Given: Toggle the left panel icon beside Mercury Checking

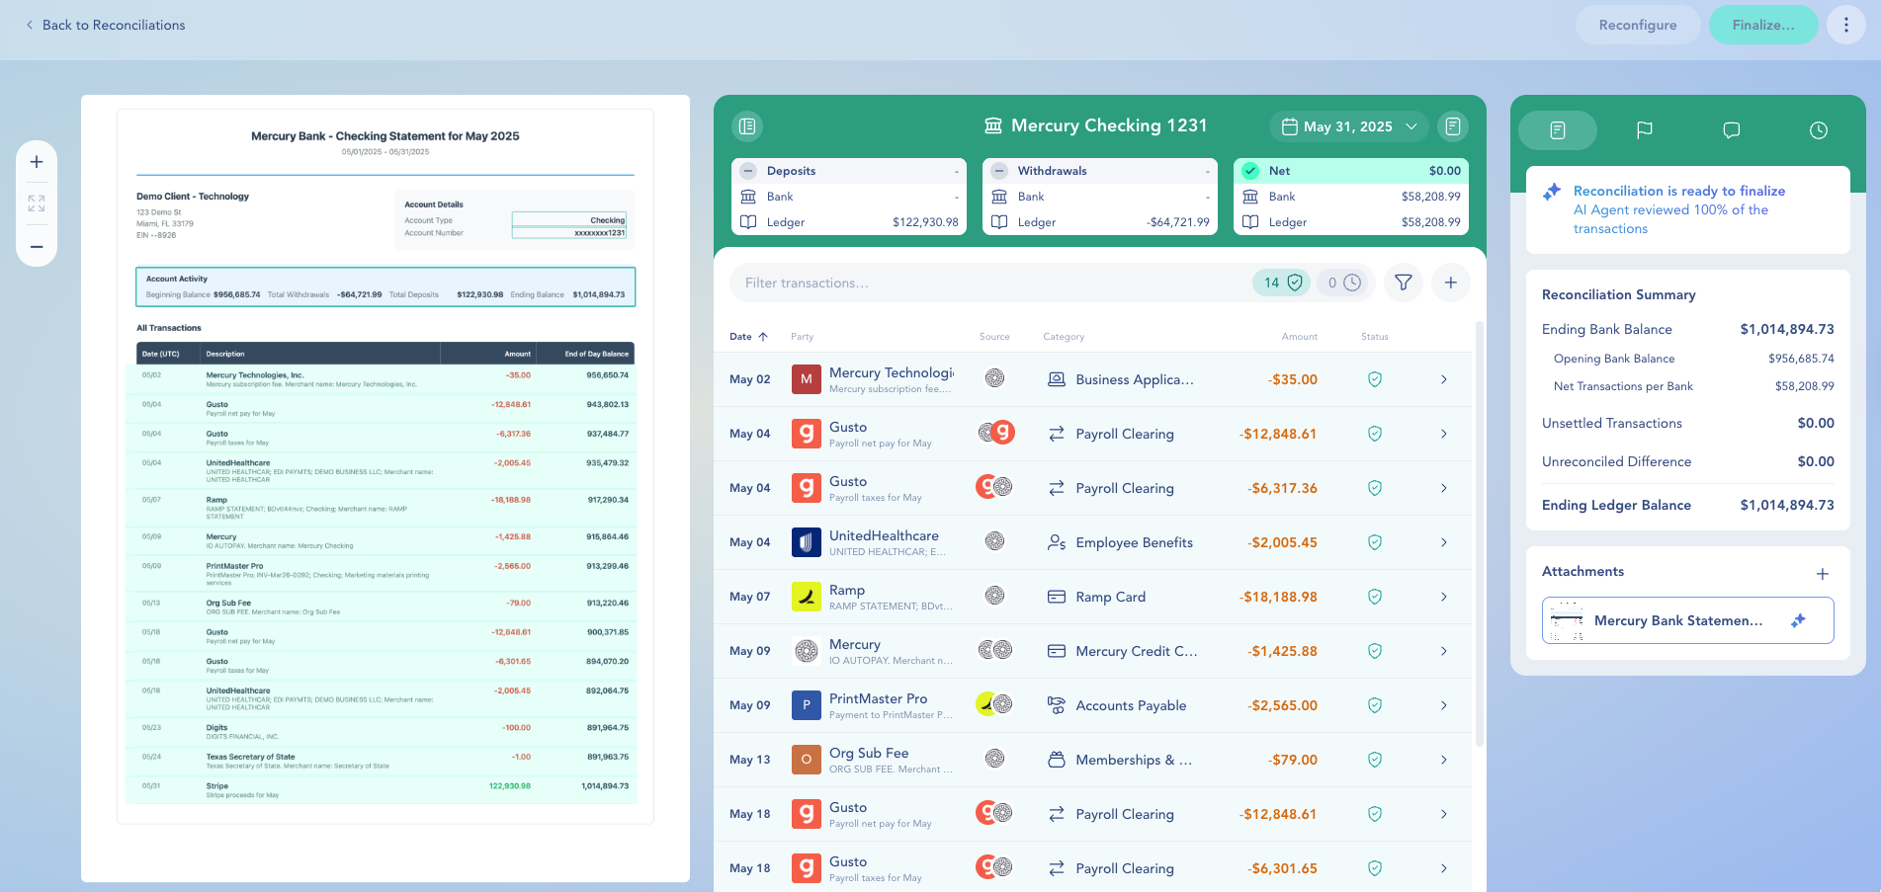Looking at the screenshot, I should tap(747, 126).
